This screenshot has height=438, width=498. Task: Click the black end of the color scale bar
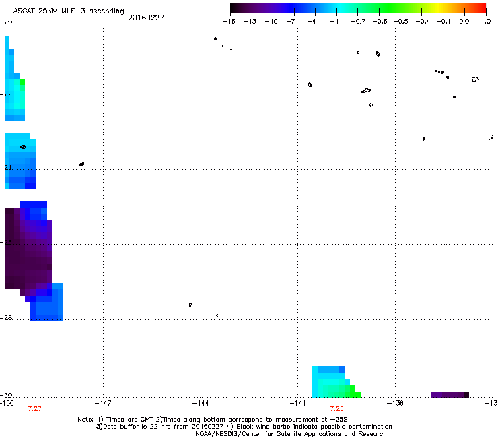[235, 9]
